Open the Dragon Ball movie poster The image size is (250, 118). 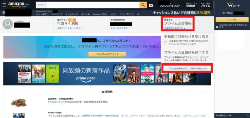point(119,74)
